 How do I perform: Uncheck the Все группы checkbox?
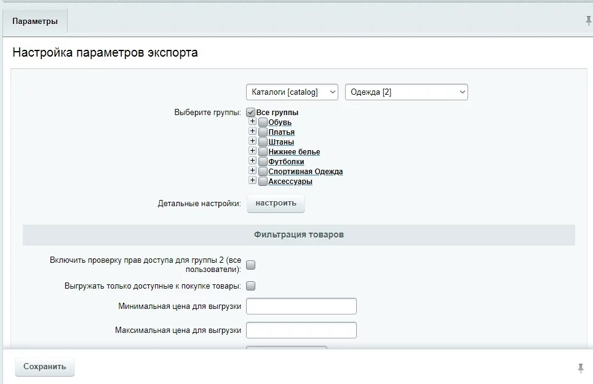251,113
